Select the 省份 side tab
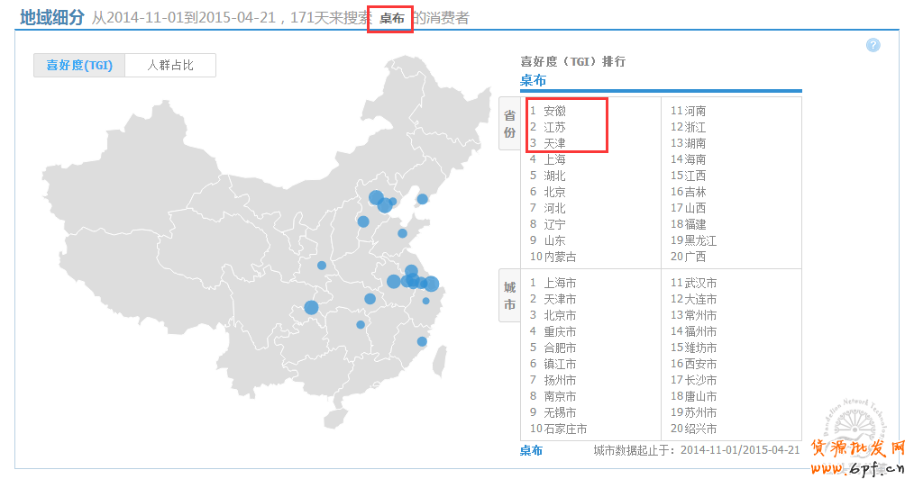Viewport: 914px width, 488px height. 509,123
